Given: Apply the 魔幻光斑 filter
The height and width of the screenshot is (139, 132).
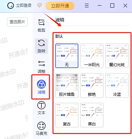Looking at the screenshot, I should pyautogui.click(x=117, y=56).
